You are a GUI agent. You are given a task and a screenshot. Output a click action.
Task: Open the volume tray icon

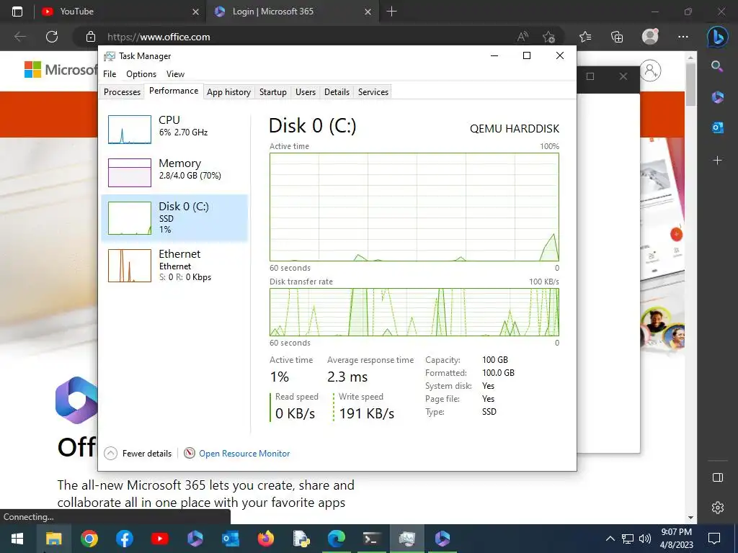coord(645,539)
